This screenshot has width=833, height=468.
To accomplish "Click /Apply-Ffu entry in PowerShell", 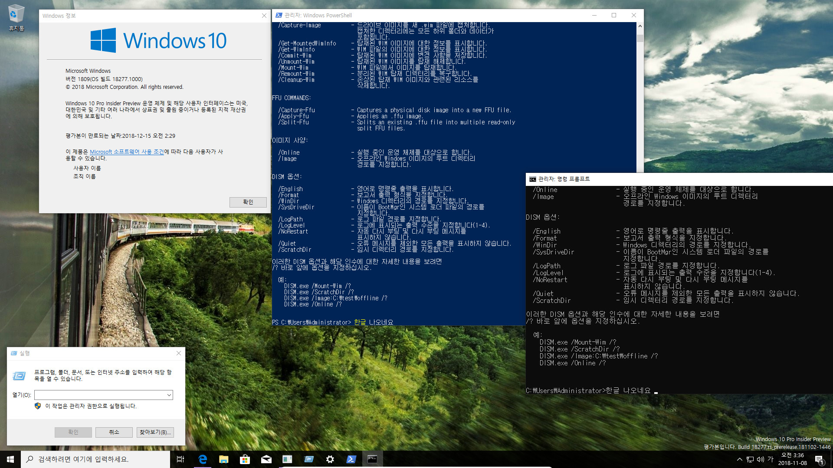I will [294, 116].
